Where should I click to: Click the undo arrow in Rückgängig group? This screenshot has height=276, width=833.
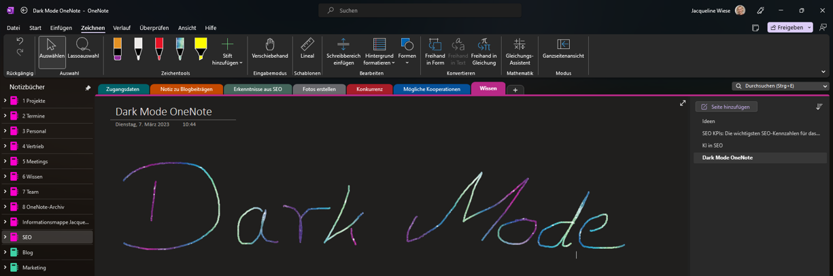click(x=20, y=41)
